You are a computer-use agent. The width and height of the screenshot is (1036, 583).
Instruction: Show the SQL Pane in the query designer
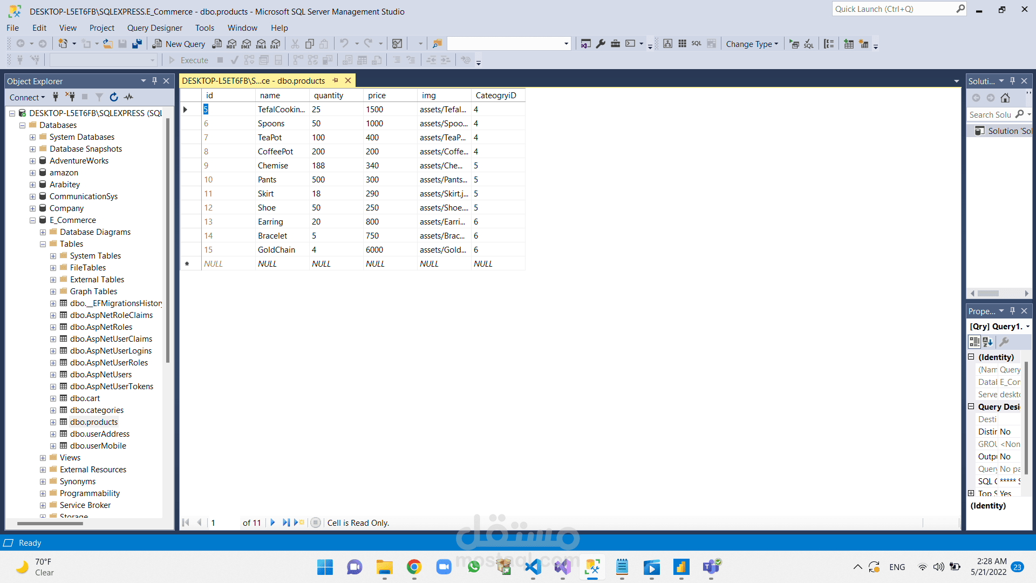click(696, 43)
